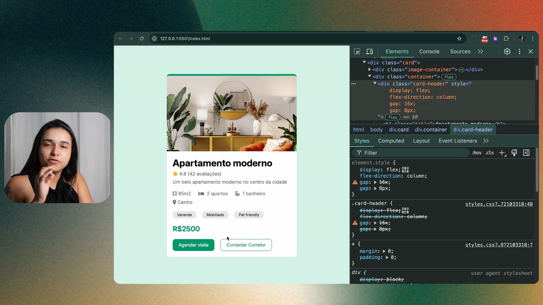The height and width of the screenshot is (305, 543).
Task: Toggle the .cls class editor
Action: click(x=489, y=153)
